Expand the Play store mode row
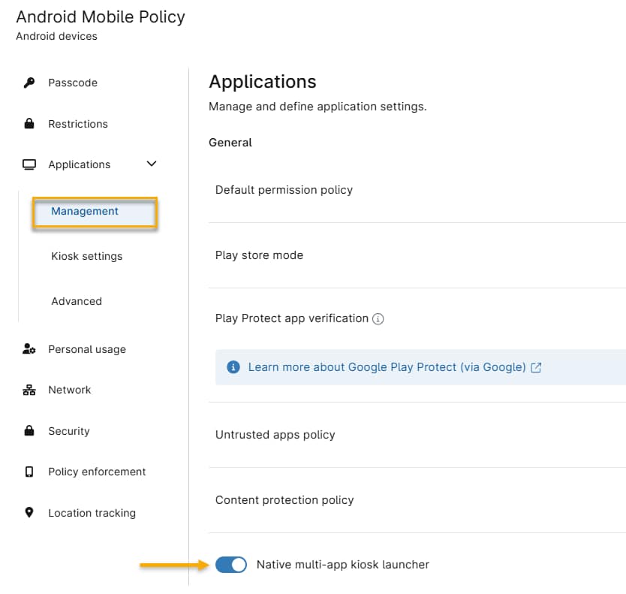 point(417,255)
